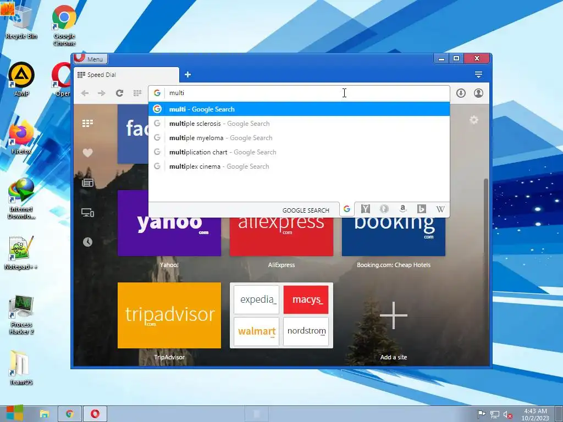Image resolution: width=563 pixels, height=422 pixels.
Task: Open history clock icon in sidebar
Action: 87,242
